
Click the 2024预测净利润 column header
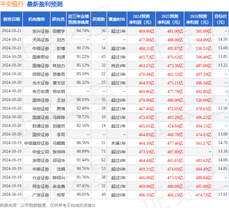141,19
